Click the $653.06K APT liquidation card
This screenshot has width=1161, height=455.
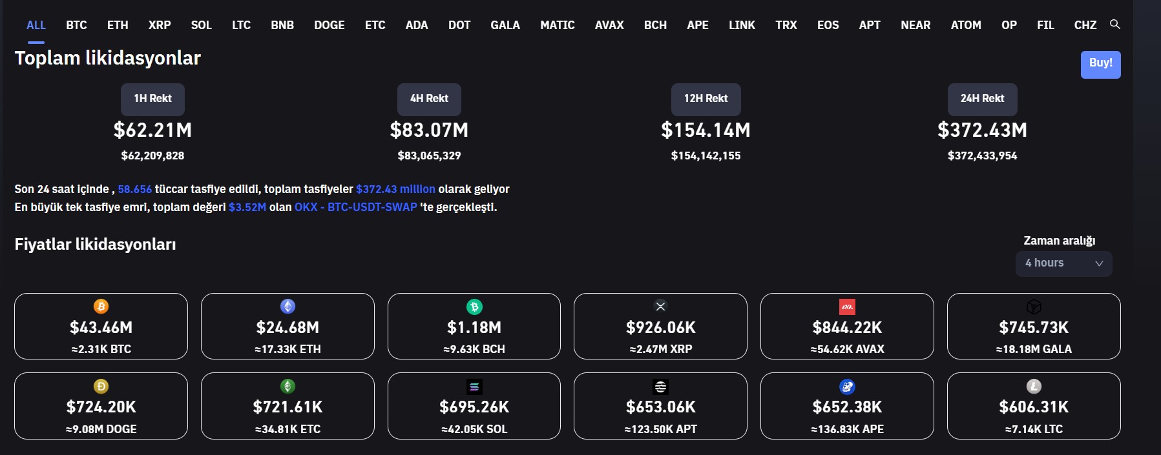(660, 407)
